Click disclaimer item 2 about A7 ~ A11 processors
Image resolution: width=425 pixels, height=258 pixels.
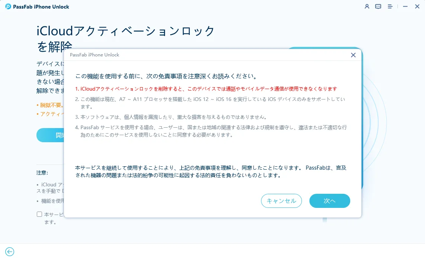210,103
